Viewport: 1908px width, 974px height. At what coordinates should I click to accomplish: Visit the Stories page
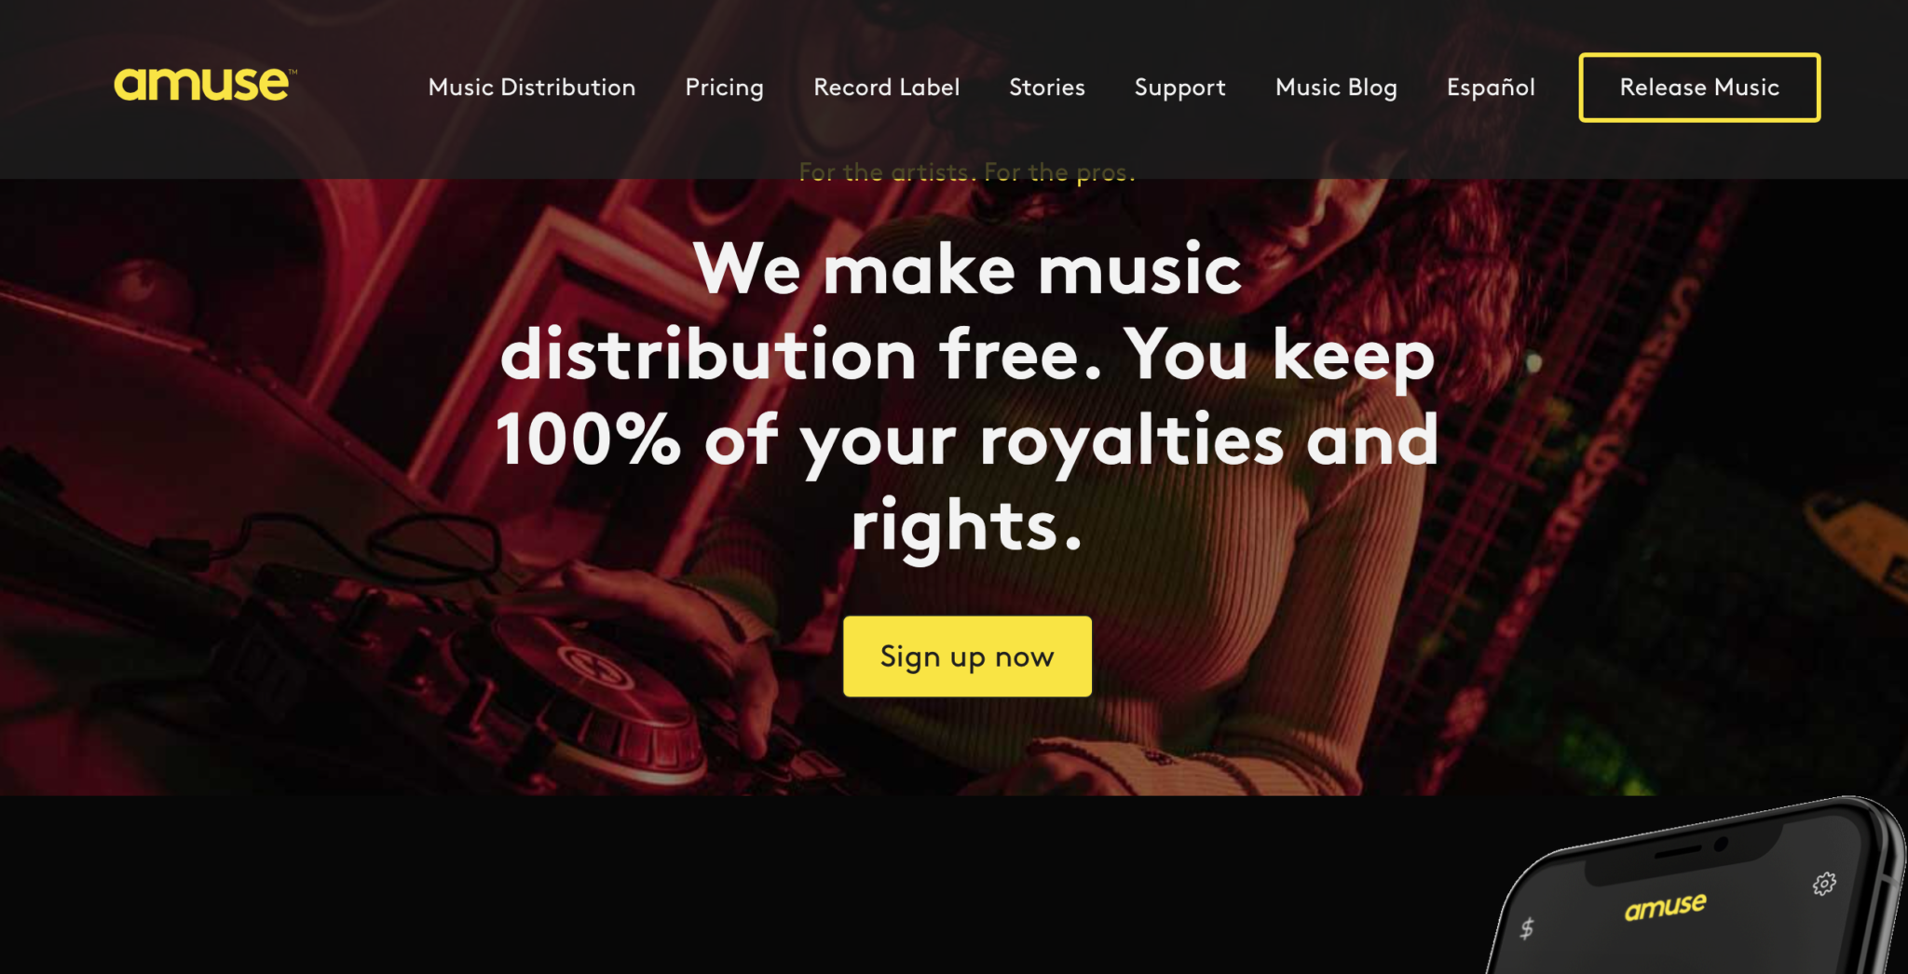point(1047,88)
